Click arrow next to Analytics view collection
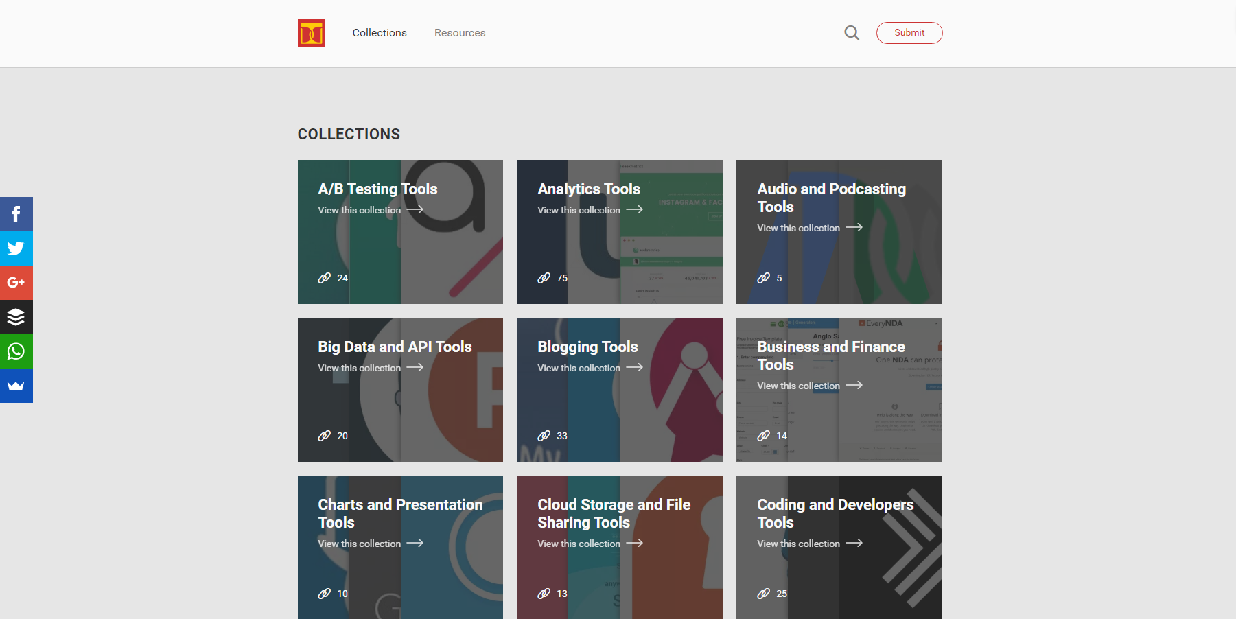 click(635, 209)
